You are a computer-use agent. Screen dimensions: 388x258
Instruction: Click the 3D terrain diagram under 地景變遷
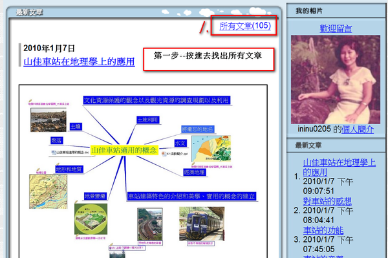pos(91,219)
